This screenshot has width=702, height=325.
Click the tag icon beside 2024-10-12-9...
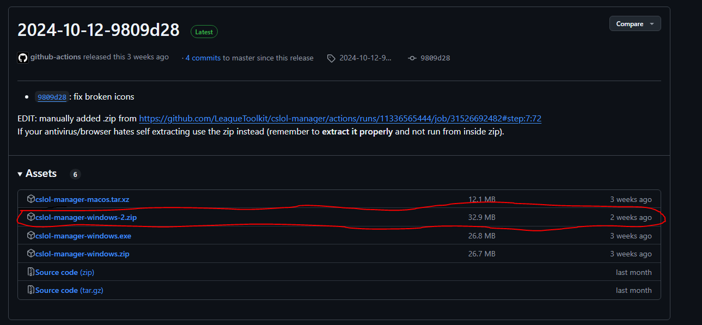click(331, 58)
